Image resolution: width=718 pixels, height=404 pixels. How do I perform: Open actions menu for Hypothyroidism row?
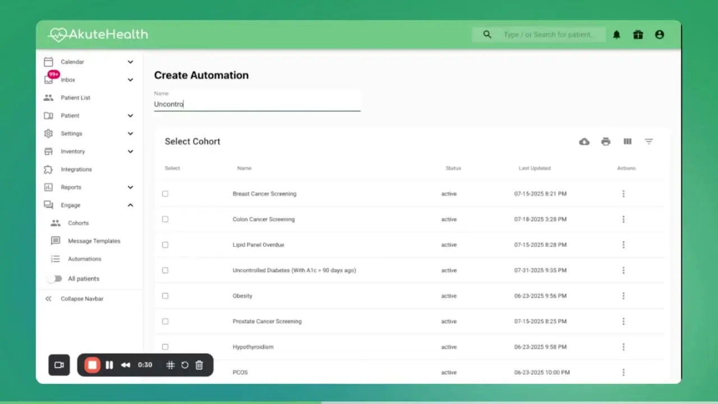(623, 347)
